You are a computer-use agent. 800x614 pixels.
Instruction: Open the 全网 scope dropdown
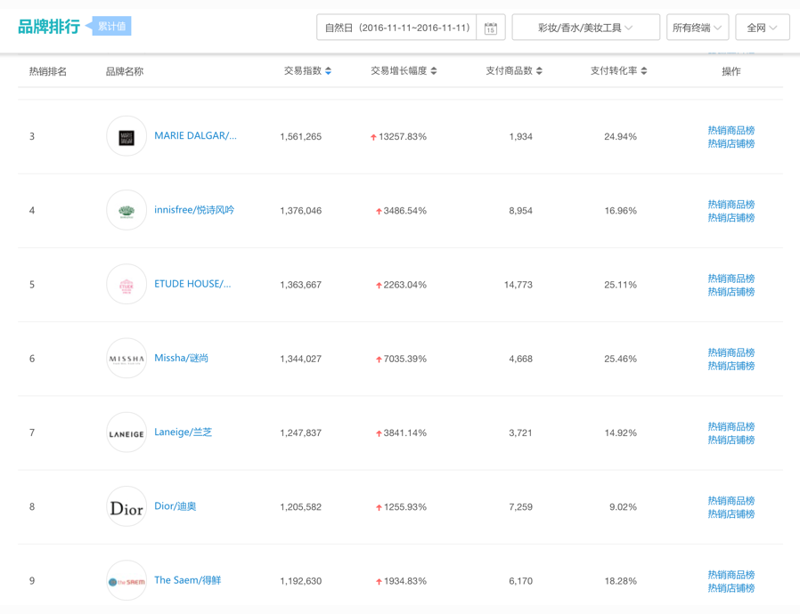click(763, 28)
